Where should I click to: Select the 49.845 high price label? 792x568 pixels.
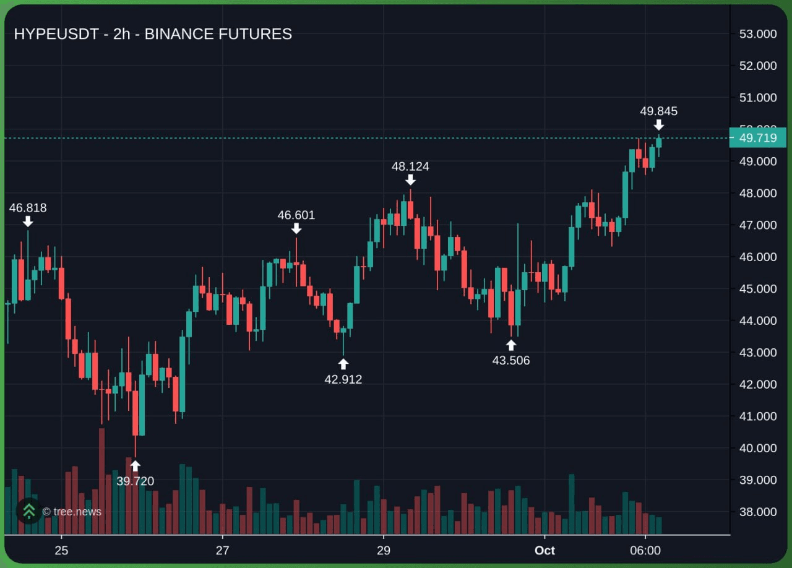658,111
